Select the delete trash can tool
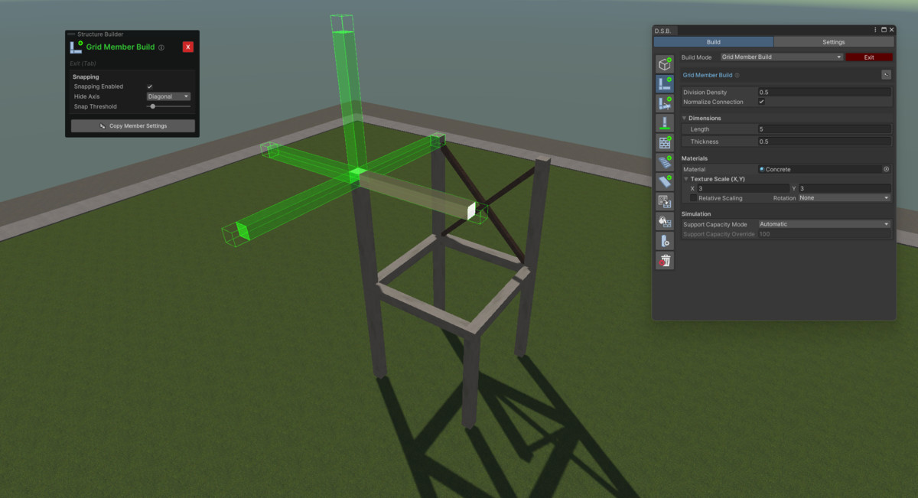918x498 pixels. (x=665, y=261)
